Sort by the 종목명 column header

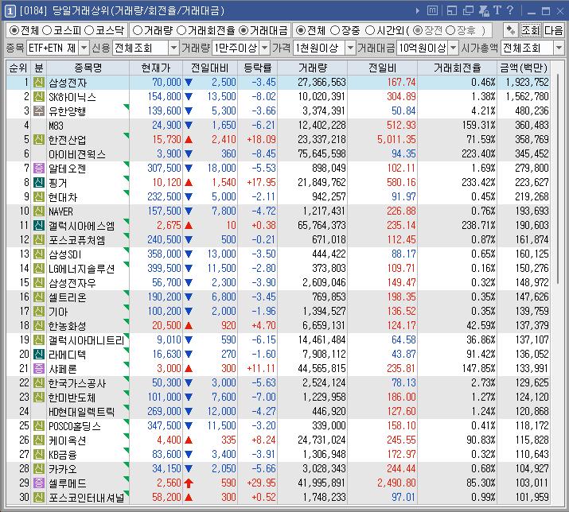pyautogui.click(x=88, y=68)
